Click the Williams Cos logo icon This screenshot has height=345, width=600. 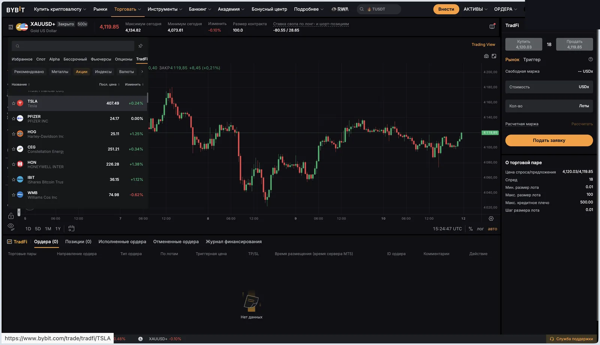20,195
